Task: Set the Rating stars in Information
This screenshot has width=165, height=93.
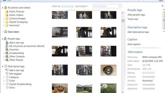Action: (x=148, y=73)
